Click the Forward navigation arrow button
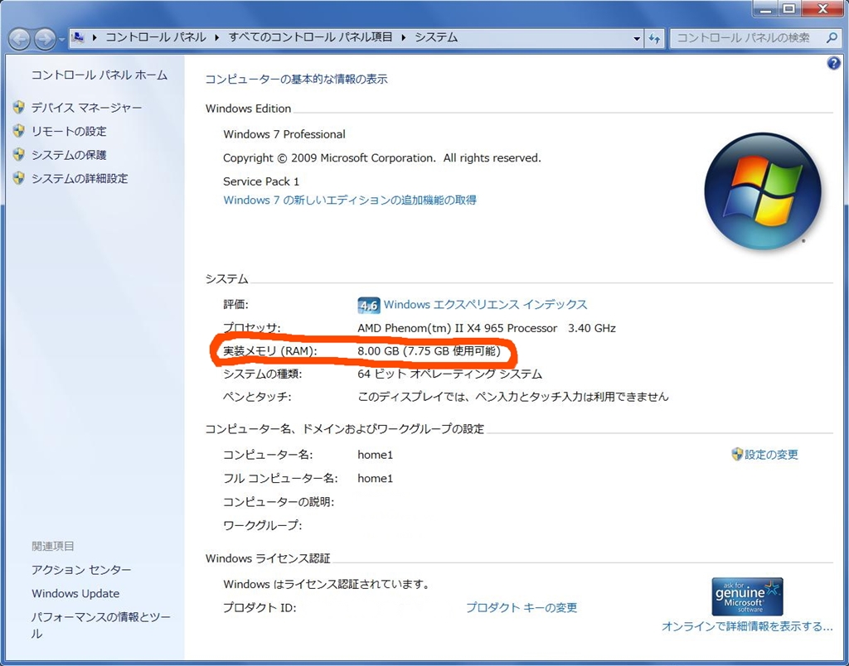The image size is (849, 666). (46, 39)
